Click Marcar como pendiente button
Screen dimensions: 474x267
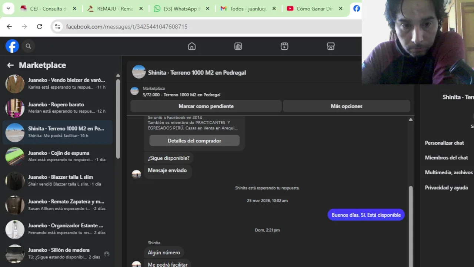(206, 106)
